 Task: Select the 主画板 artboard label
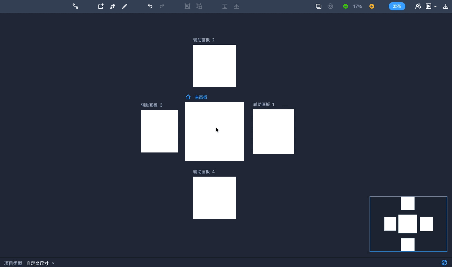(x=201, y=97)
